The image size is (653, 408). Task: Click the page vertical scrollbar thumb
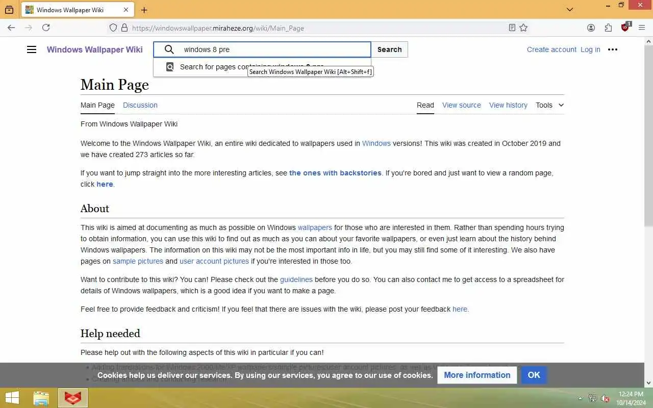[648, 135]
